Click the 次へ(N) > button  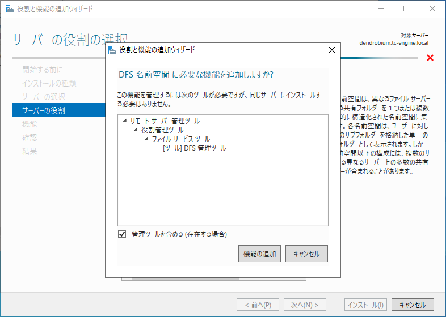305,305
